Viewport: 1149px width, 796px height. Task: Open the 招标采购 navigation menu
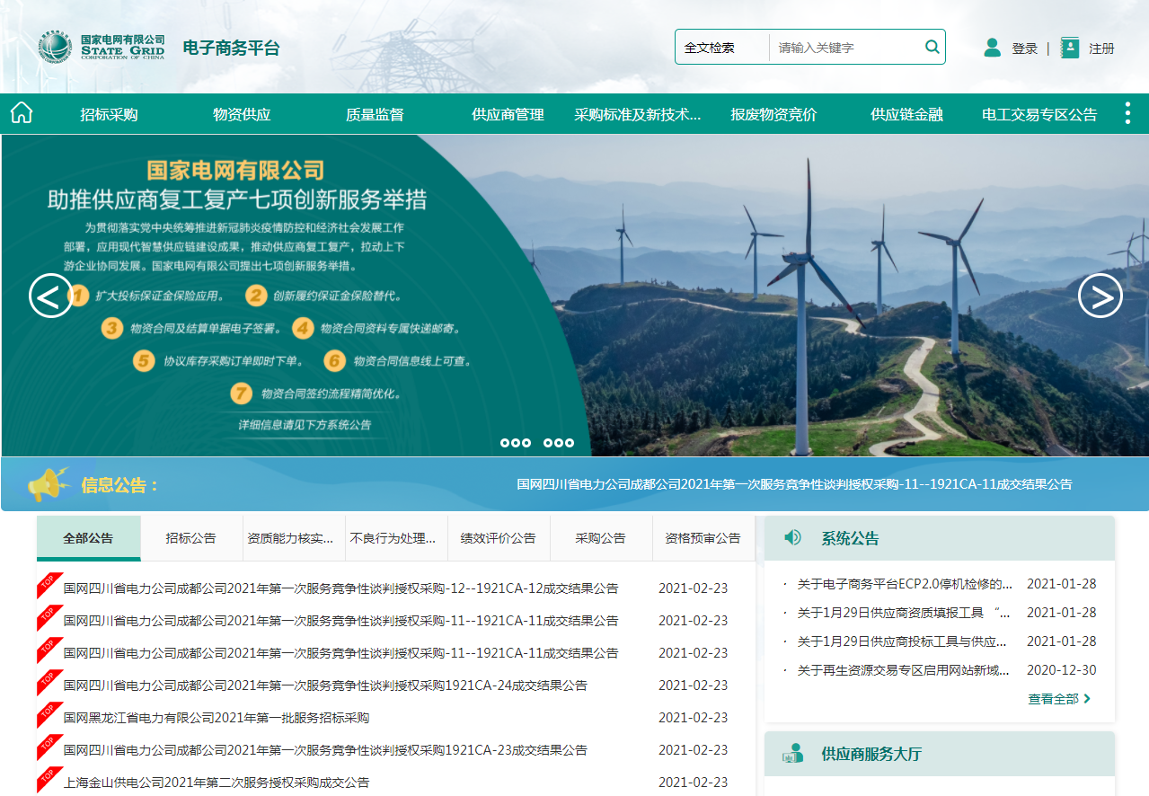click(109, 115)
